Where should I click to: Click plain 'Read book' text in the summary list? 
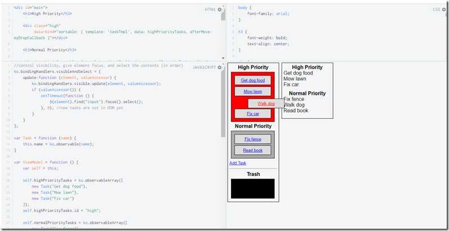(296, 110)
